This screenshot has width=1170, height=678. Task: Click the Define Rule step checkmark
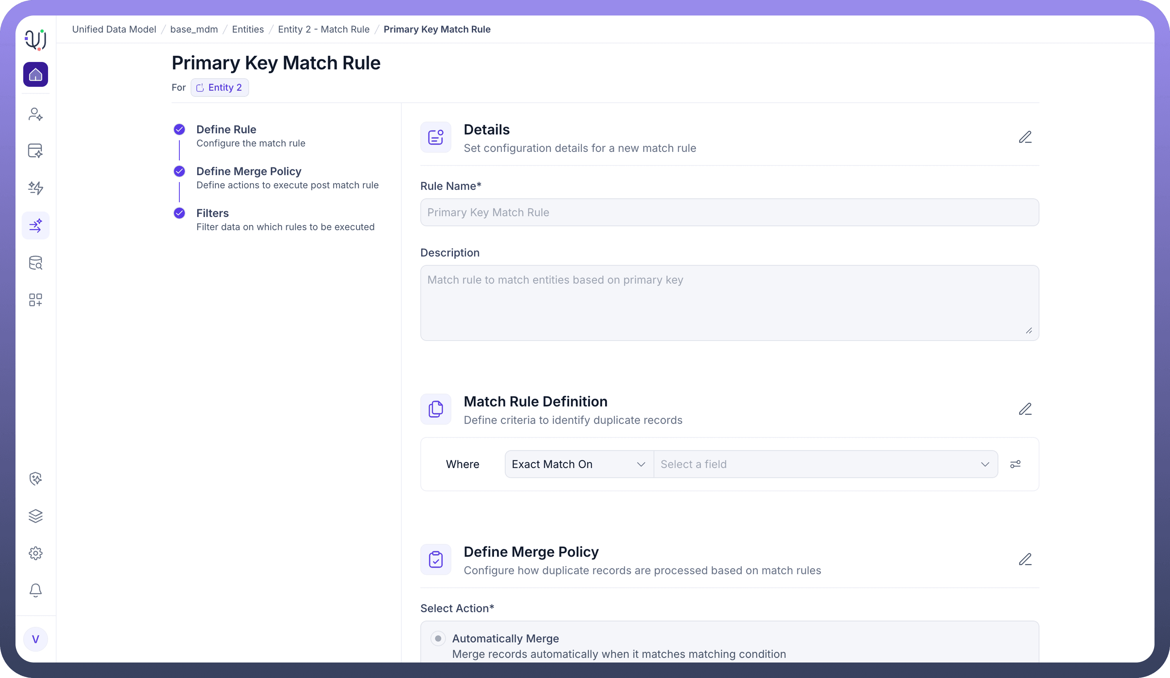179,129
